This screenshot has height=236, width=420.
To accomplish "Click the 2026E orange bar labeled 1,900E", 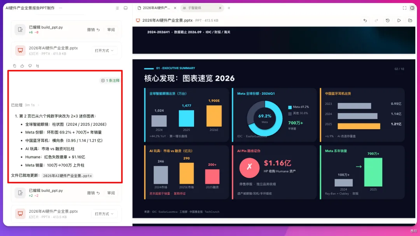I will click(x=214, y=116).
